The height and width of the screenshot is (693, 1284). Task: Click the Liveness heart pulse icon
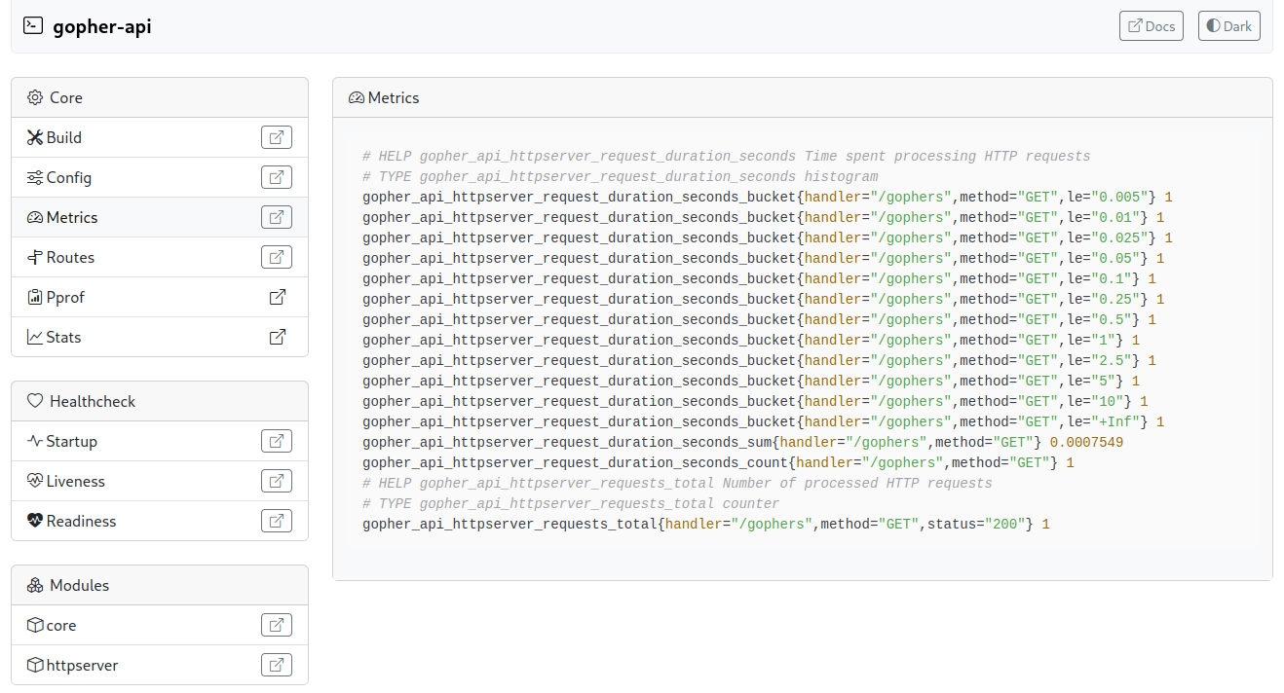[x=35, y=481]
